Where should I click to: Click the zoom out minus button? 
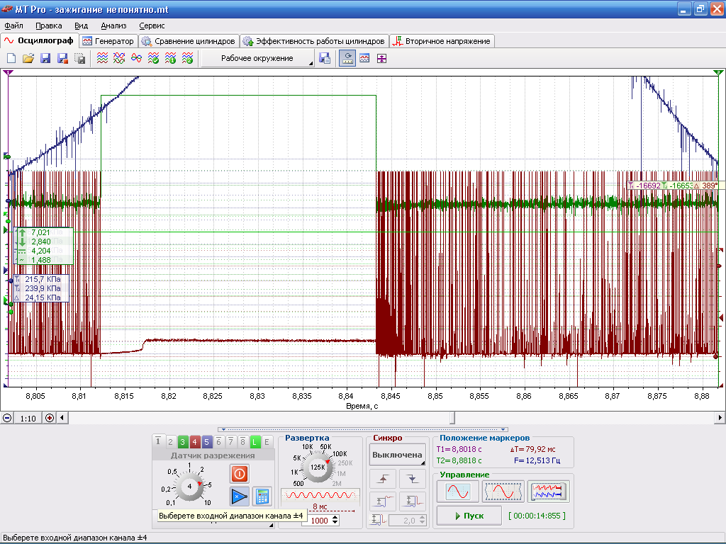(x=7, y=418)
